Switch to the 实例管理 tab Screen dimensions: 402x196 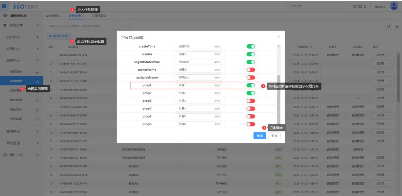tap(53, 16)
